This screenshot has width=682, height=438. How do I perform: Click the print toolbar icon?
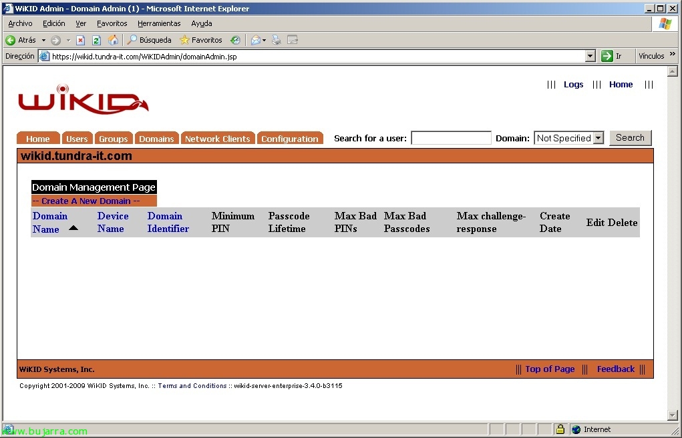pos(276,41)
